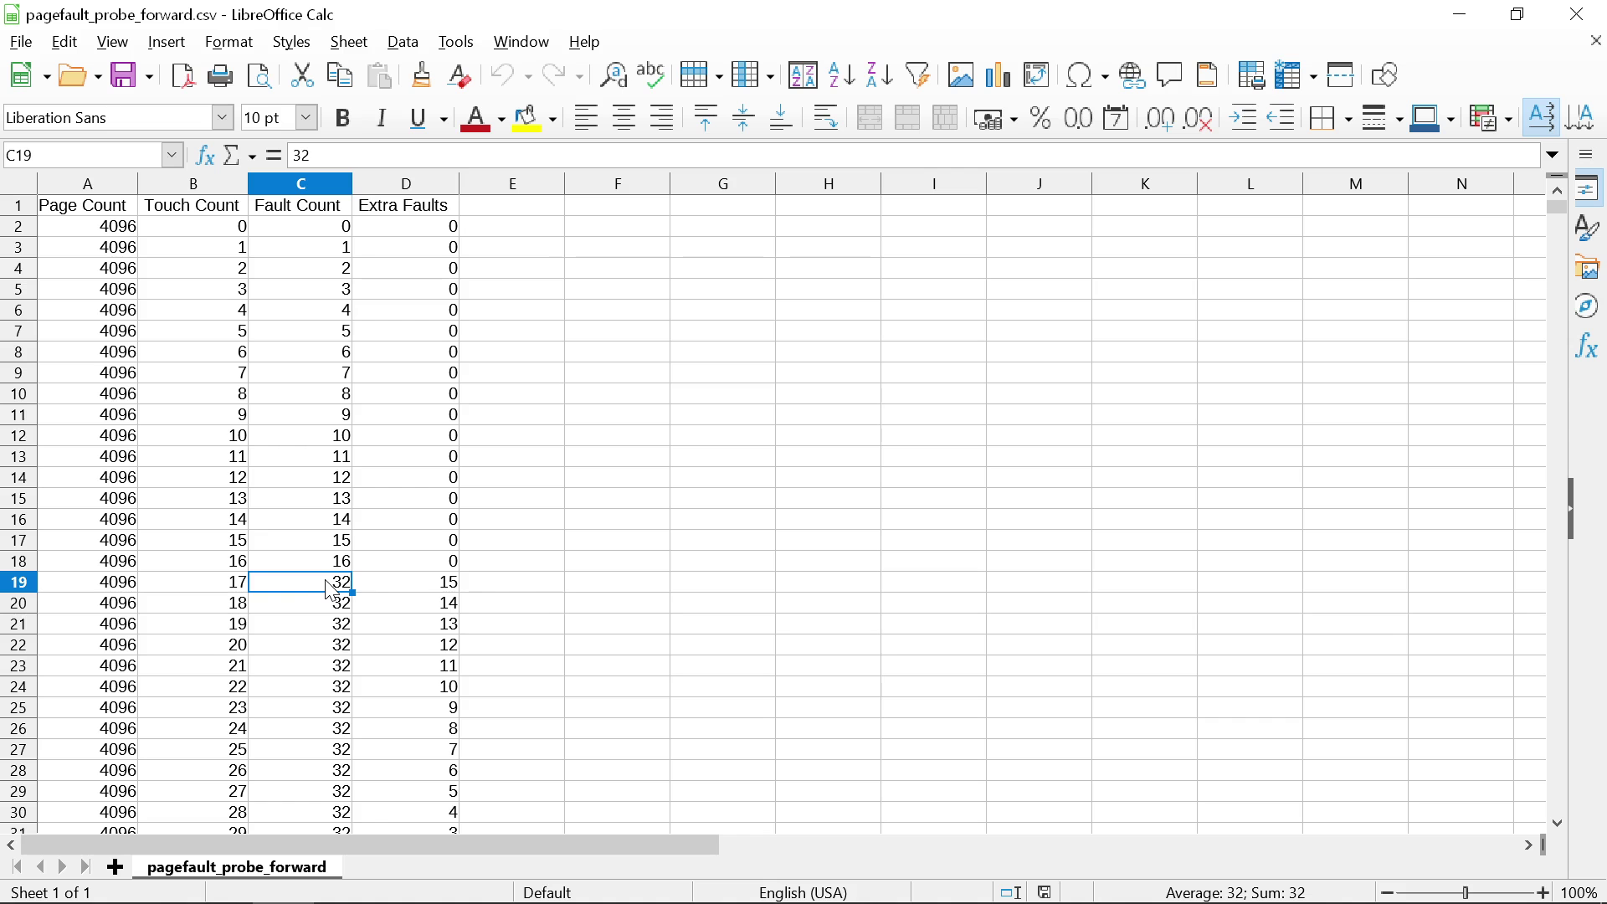Viewport: 1607px width, 904px height.
Task: Click the AutoFilter funnel icon
Action: pyautogui.click(x=918, y=75)
